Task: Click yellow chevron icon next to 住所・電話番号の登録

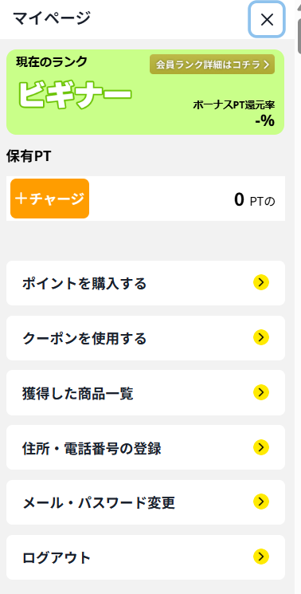Action: pyautogui.click(x=261, y=447)
